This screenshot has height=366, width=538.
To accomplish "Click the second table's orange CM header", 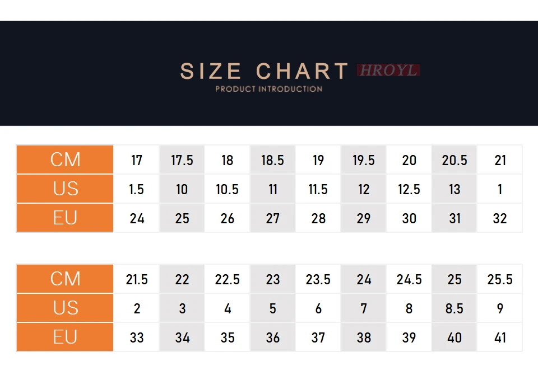I will point(65,279).
